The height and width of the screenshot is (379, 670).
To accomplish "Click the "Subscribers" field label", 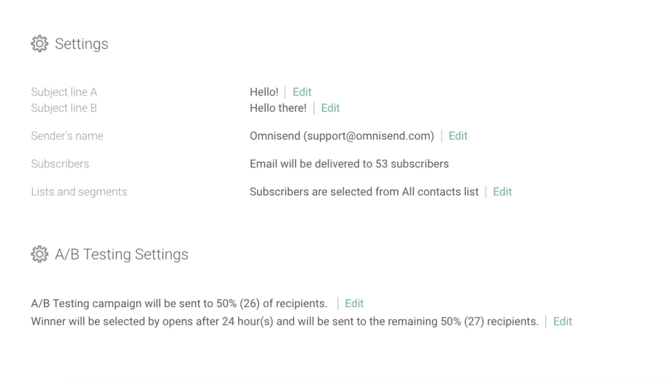I will tap(60, 163).
